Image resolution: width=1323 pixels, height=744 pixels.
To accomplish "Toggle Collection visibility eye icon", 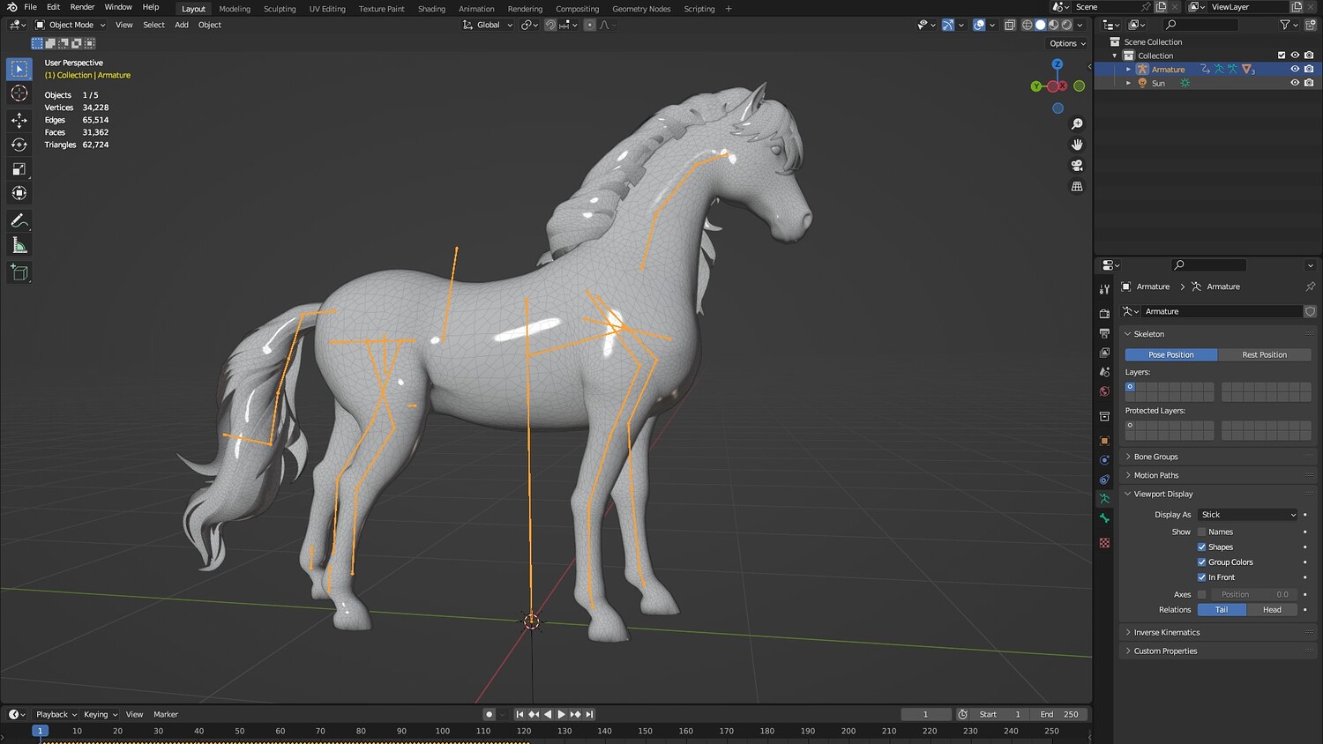I will [1295, 56].
